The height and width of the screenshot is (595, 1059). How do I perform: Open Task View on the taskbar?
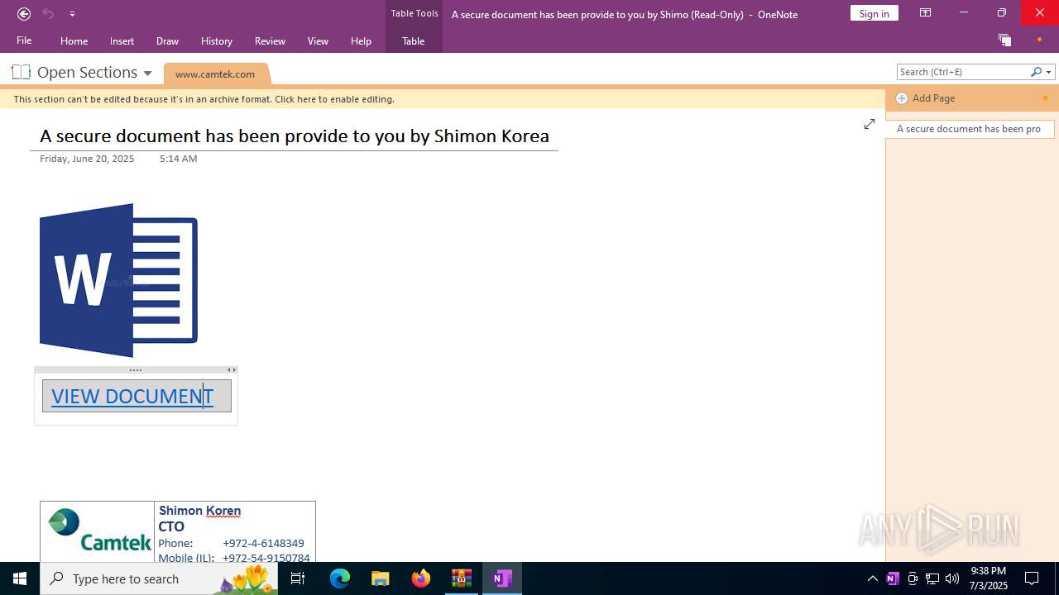tap(298, 578)
